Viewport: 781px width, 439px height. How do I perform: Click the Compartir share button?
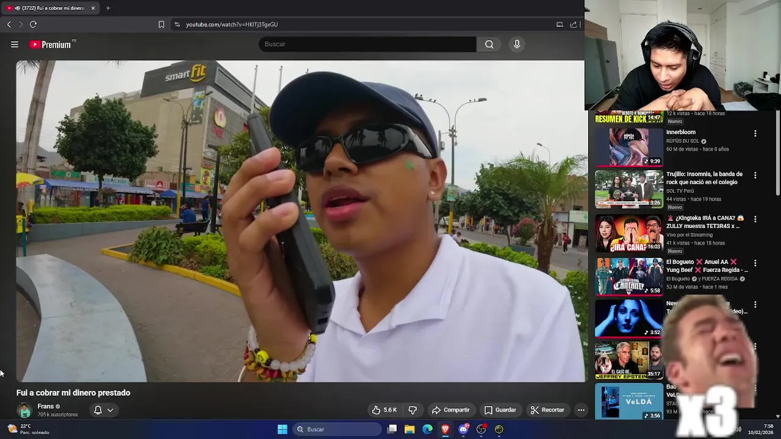click(450, 410)
